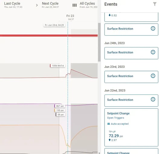Click the bar-chart icon beside All Cycles
Screen dimensions: 159x154
point(75,5)
